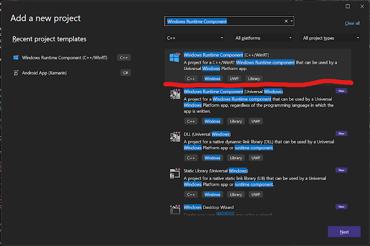Select the Windows Runtime Component (C++/WinRT) result title

pos(226,55)
